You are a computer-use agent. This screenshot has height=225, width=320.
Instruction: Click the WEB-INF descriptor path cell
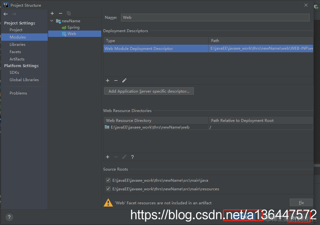click(261, 49)
